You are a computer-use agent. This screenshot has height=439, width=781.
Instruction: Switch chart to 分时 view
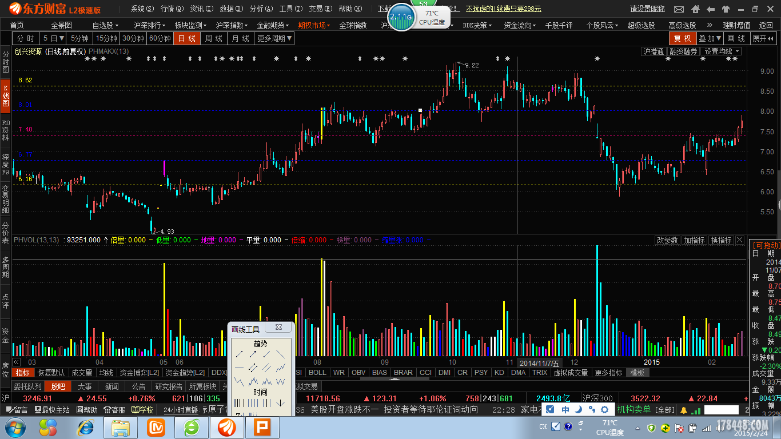point(26,38)
